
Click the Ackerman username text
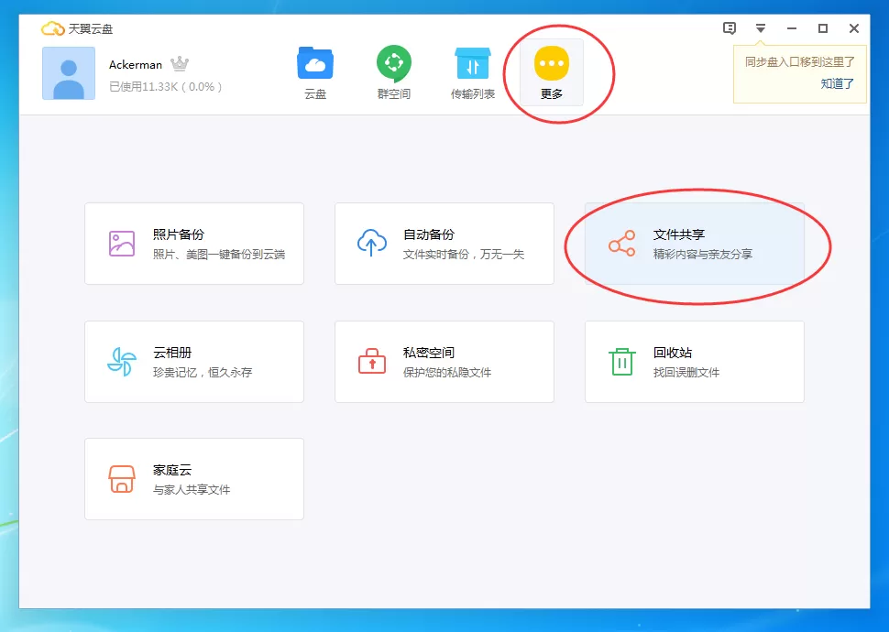click(x=136, y=65)
